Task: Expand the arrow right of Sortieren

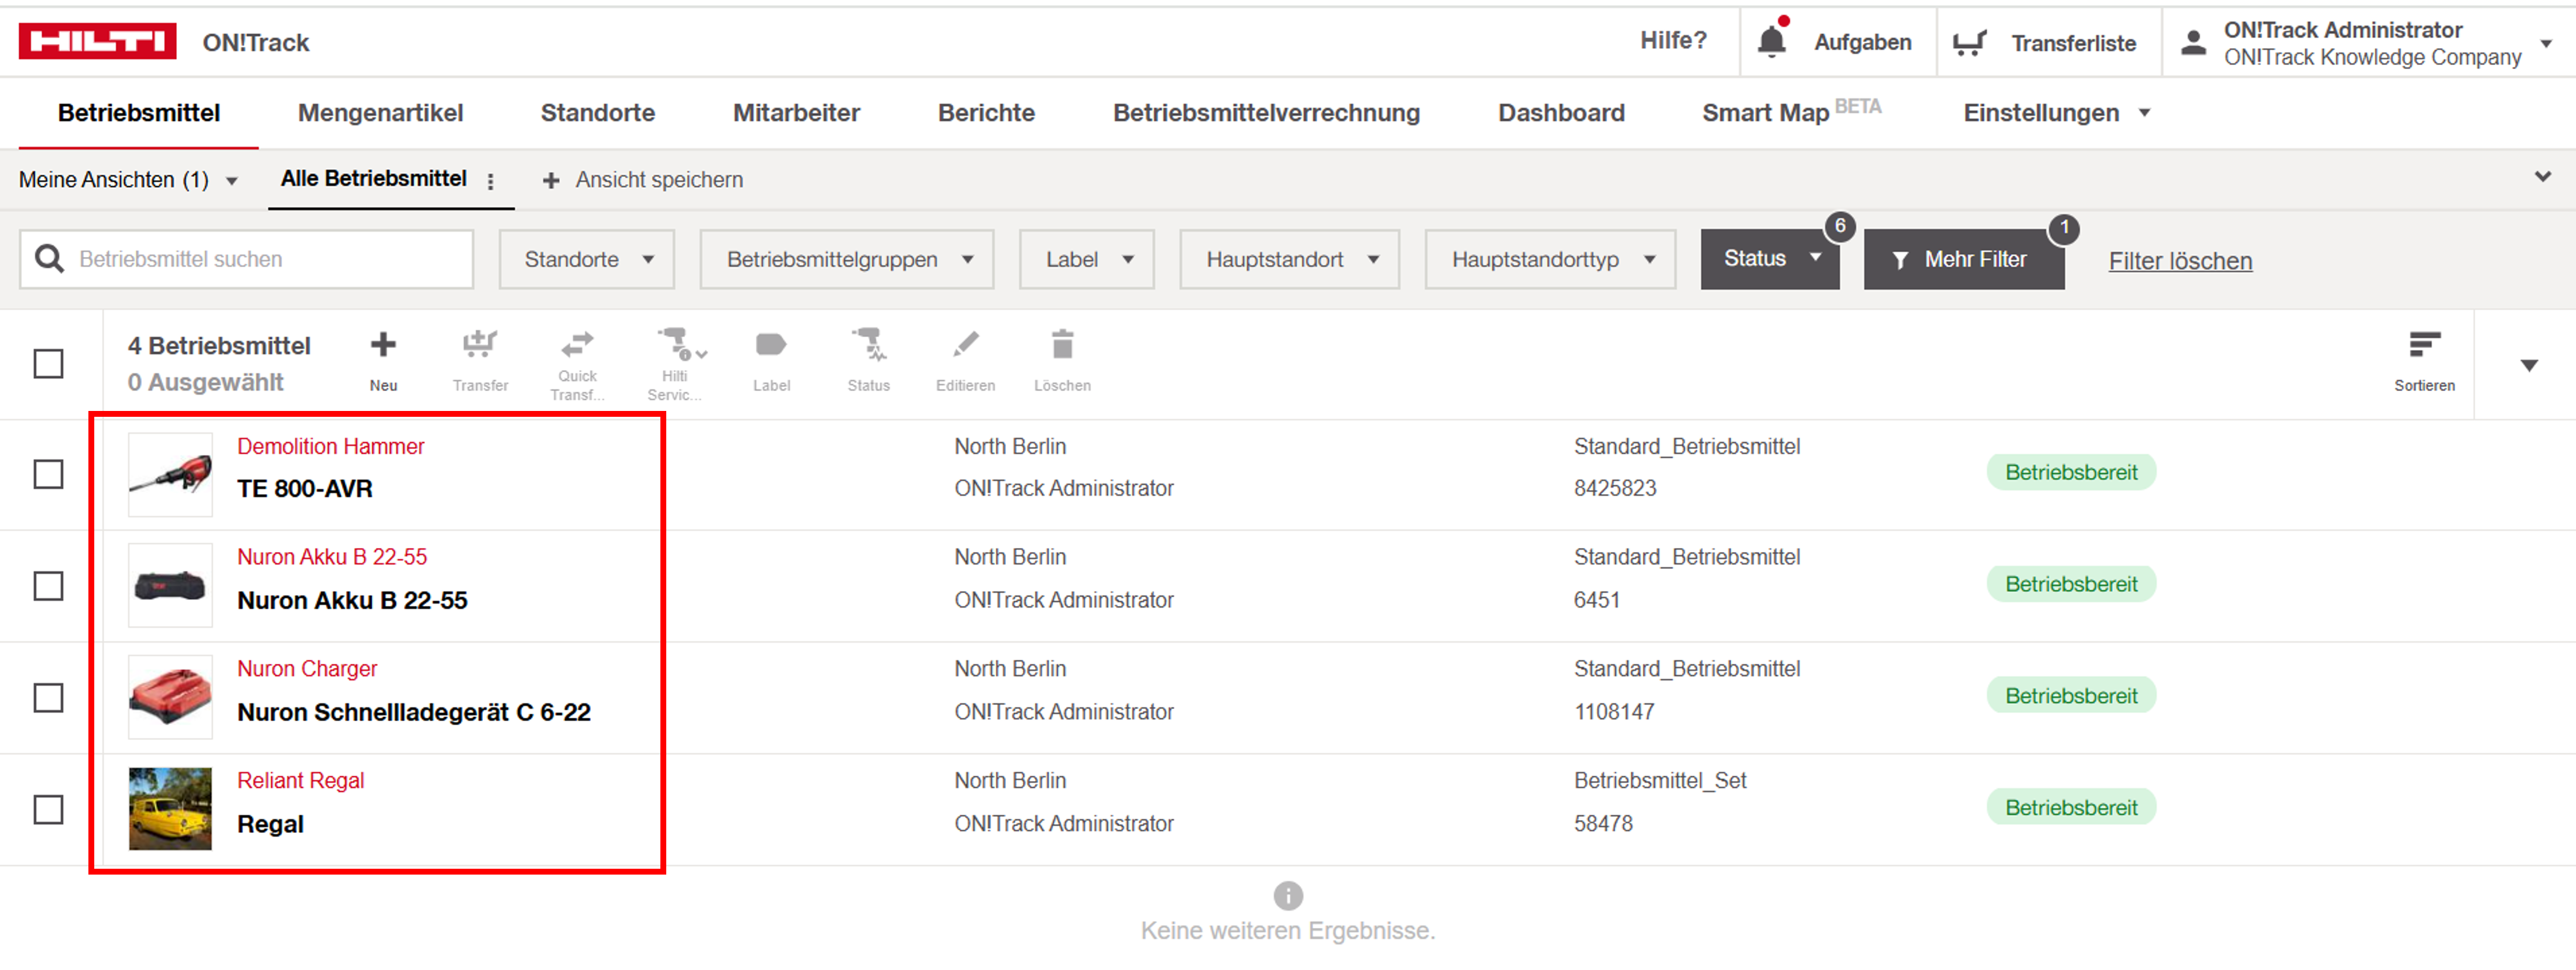Action: [x=2529, y=366]
